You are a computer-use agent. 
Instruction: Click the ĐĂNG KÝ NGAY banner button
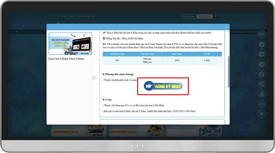coord(163,86)
